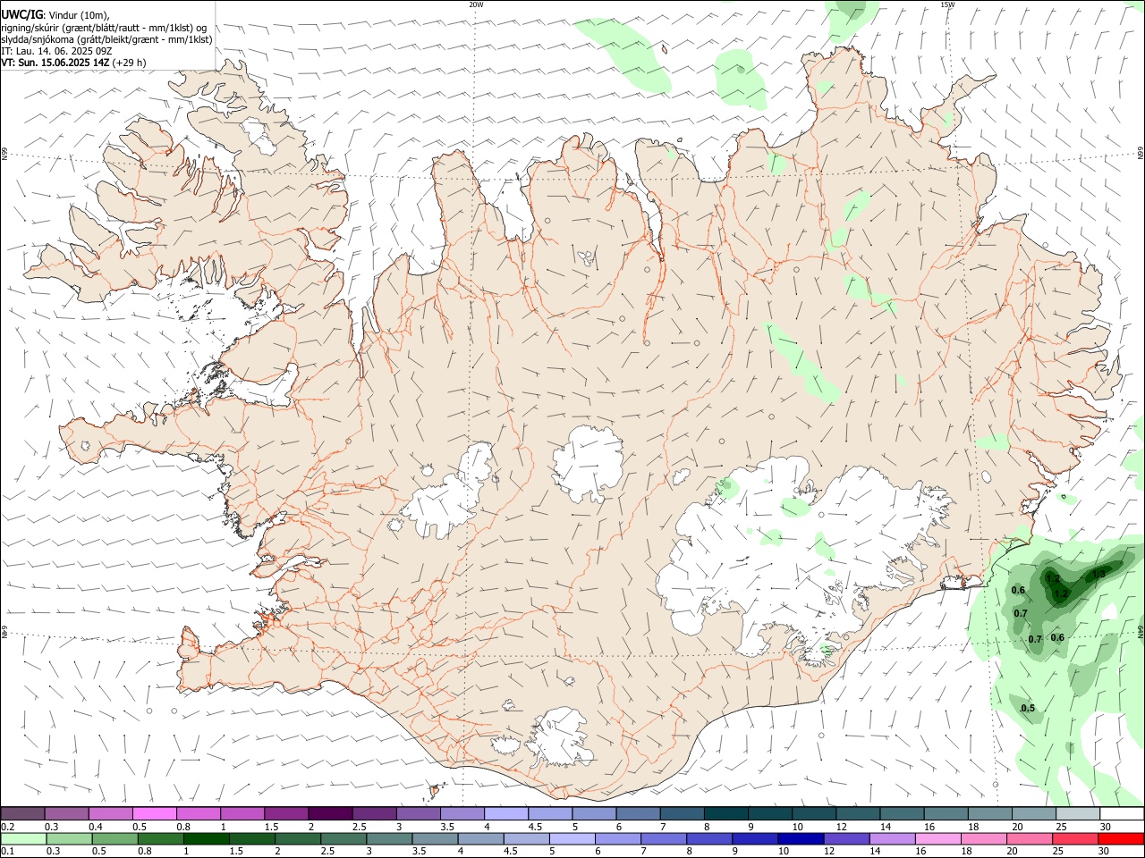Select the grey-green 3 mm rain legend swatch
Viewport: 1145px width, 858px height.
tap(388, 838)
